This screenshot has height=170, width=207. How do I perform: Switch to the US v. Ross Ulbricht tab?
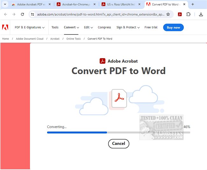121,4
